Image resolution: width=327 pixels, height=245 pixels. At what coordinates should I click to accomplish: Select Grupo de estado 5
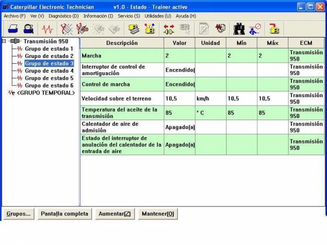pos(49,78)
